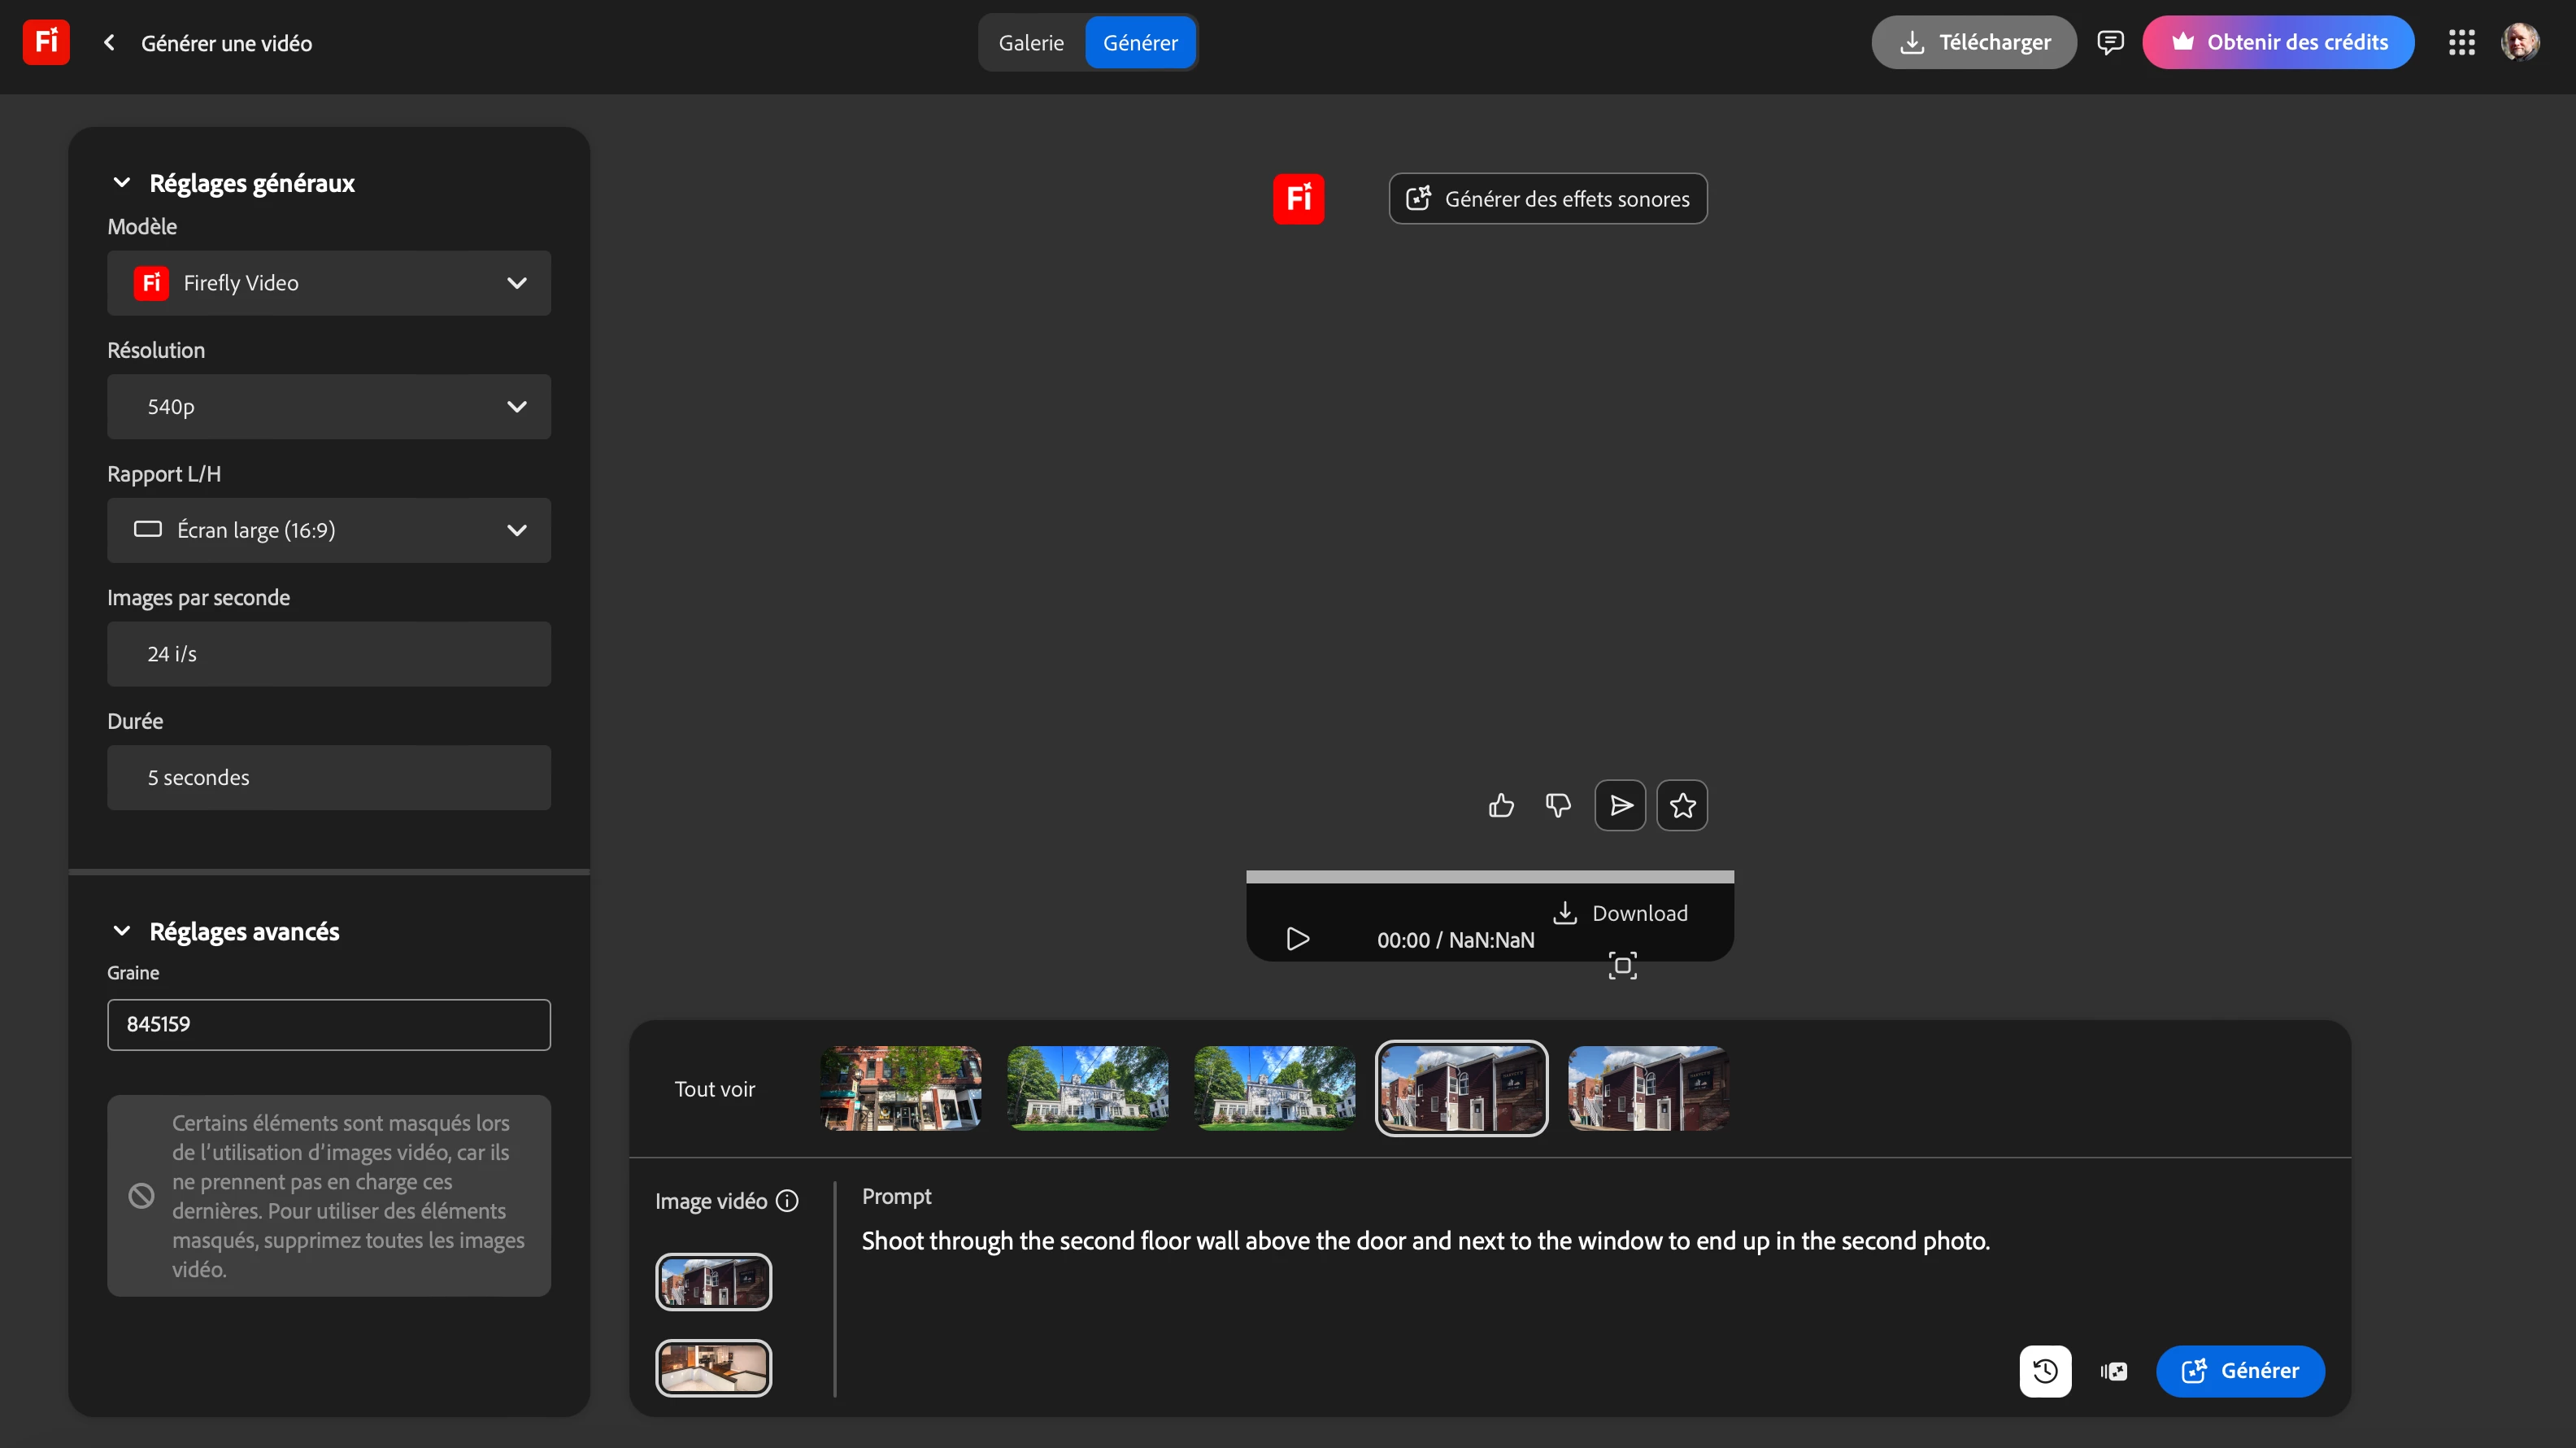The width and height of the screenshot is (2576, 1448).
Task: Open the apps grid icon
Action: pos(2461,42)
